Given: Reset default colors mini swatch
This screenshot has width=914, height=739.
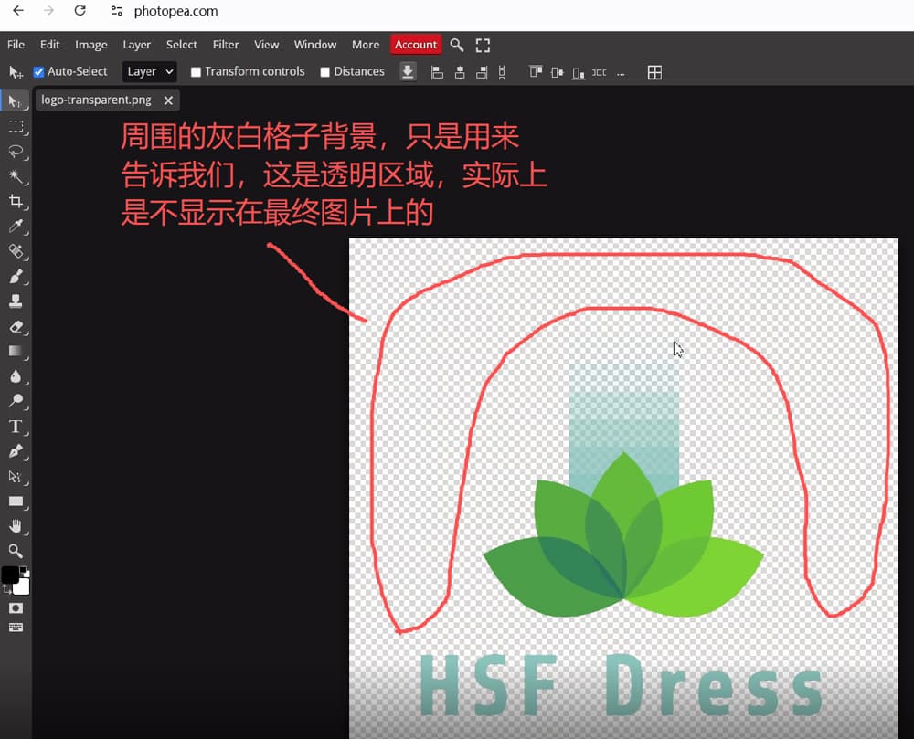Looking at the screenshot, I should click(24, 570).
